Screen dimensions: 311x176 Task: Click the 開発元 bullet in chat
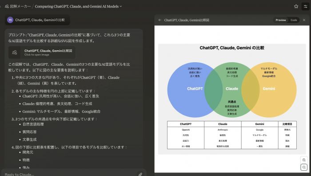coord(28,152)
